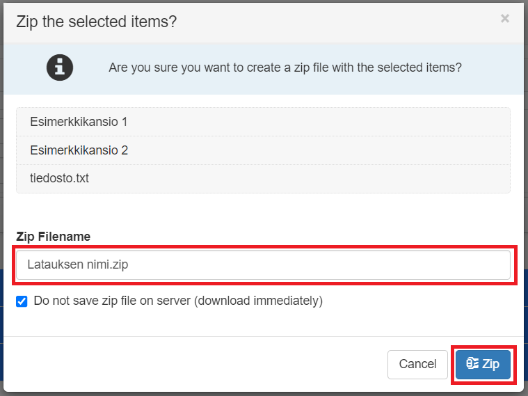Click the 'Are you sure' confirmation message

pos(285,68)
